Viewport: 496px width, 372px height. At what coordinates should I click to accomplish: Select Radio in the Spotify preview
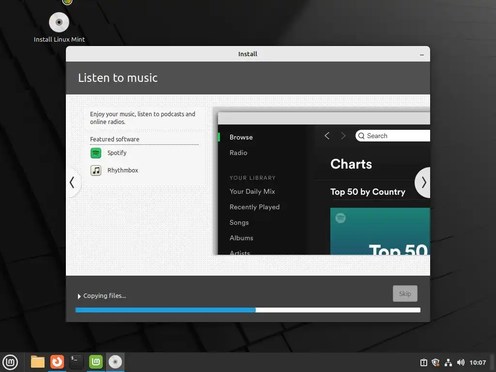click(x=238, y=153)
